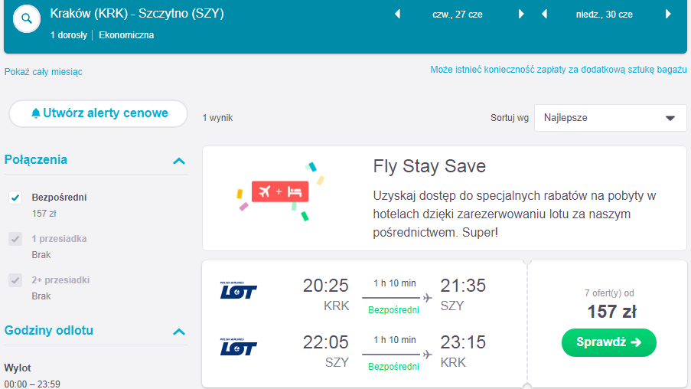Collapse the Godziny odlotu section
Screen dimensions: 691x389
point(179,332)
